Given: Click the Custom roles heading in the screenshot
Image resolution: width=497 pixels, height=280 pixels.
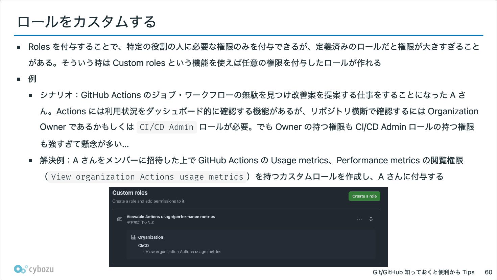Looking at the screenshot, I should [130, 193].
